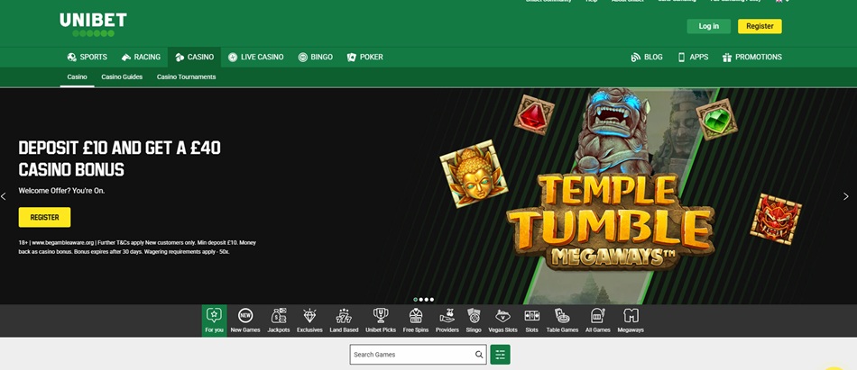Open the Unibet Picks trophy category
857x370 pixels.
click(381, 320)
